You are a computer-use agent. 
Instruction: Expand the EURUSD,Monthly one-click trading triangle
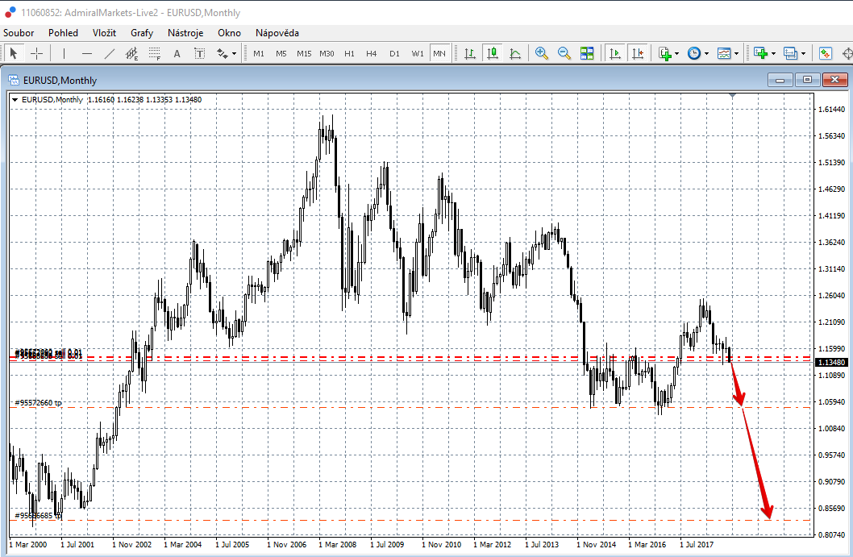(15, 99)
